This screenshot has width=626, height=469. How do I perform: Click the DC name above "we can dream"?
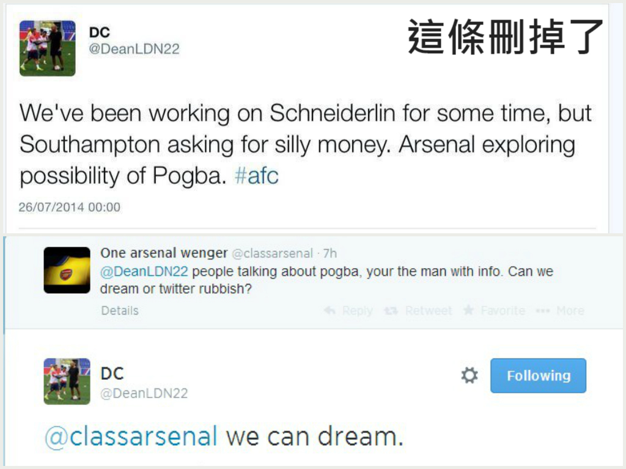pos(112,373)
